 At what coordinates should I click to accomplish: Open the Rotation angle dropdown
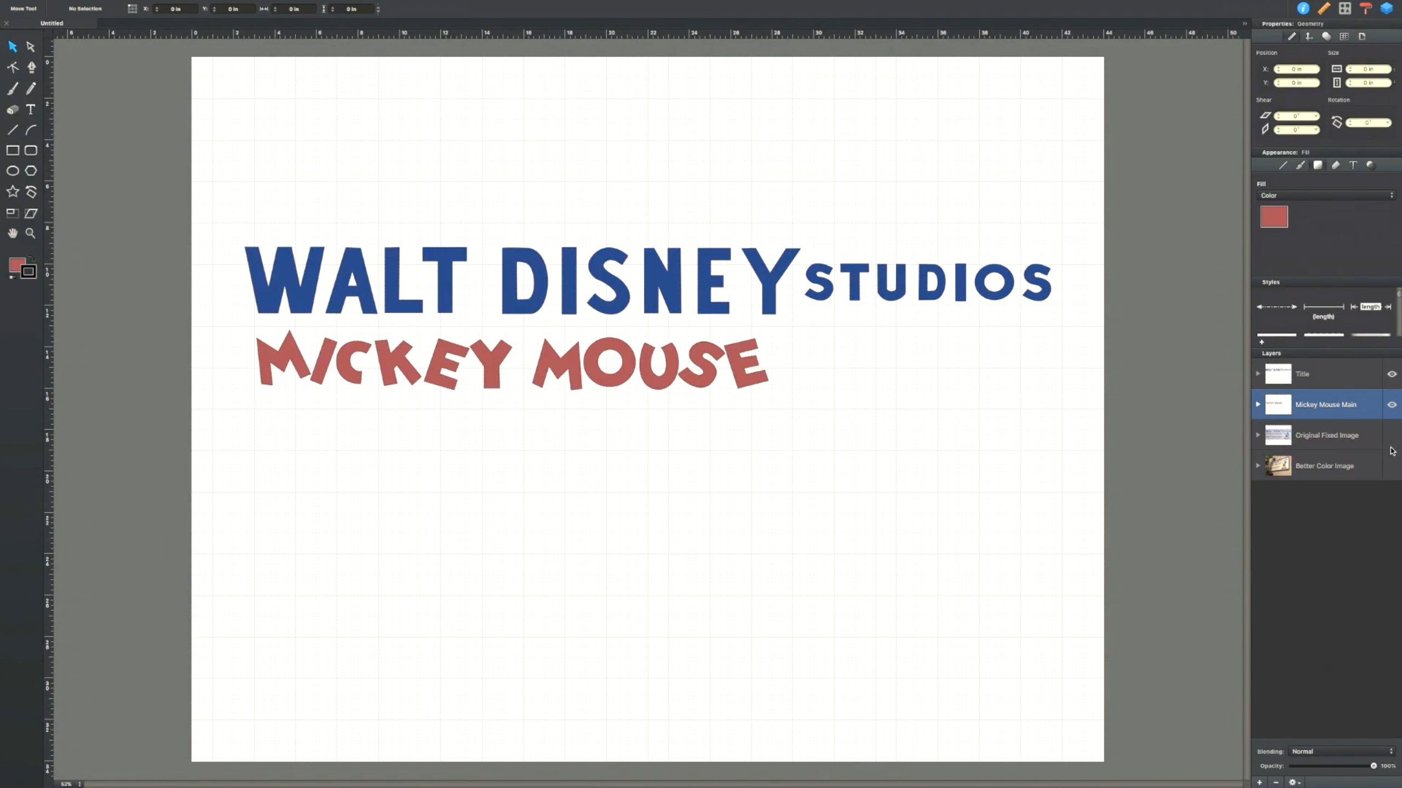(x=1387, y=123)
